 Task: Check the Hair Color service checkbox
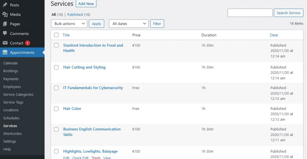56,109
